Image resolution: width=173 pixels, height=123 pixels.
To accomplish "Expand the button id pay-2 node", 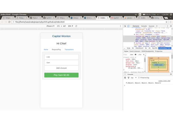I will pyautogui.click(x=134, y=43).
